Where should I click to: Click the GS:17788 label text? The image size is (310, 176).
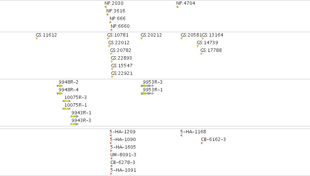pos(211,50)
